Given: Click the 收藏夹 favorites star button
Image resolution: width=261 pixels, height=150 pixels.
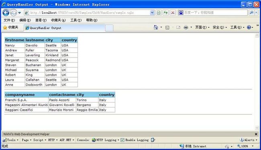Looking at the screenshot, I should (x=10, y=27).
